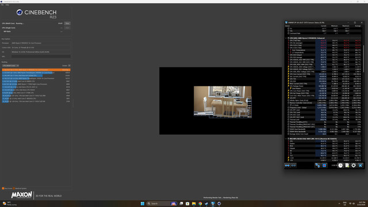The height and width of the screenshot is (207, 368).
Task: Expand the L3 Clocks sensor row
Action: tap(289, 105)
